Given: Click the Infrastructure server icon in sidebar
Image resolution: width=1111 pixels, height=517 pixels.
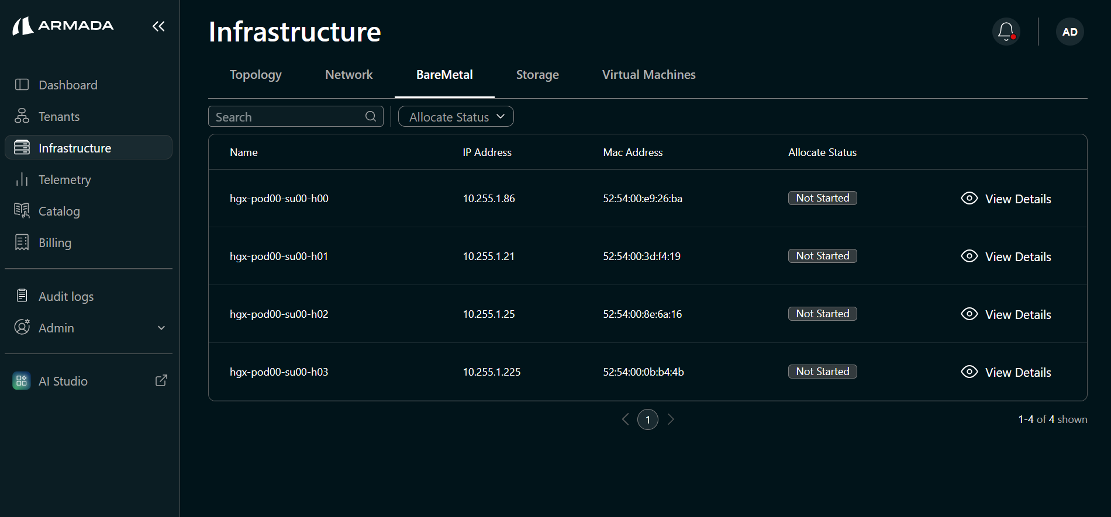Looking at the screenshot, I should [22, 148].
